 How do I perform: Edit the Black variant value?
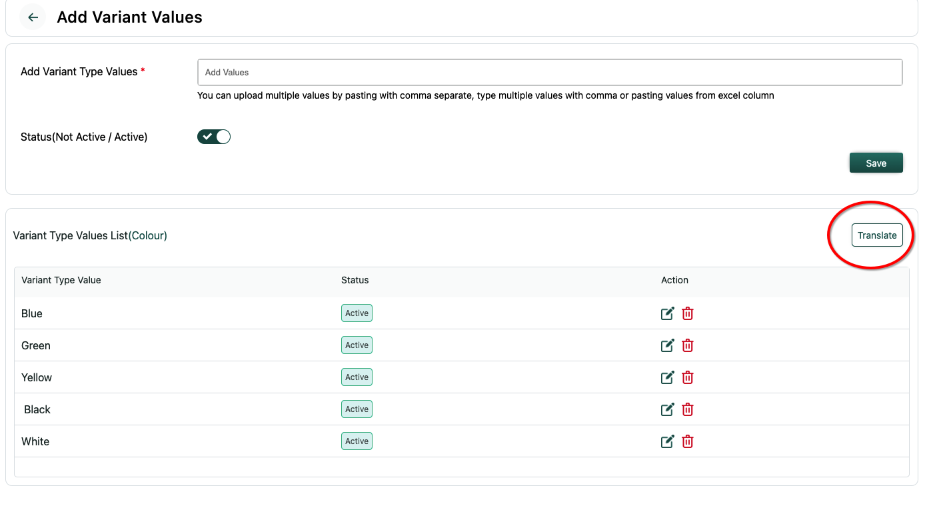click(667, 409)
